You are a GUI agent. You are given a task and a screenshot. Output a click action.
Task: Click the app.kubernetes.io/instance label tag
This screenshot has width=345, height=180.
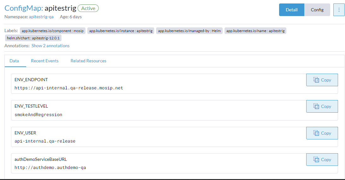point(121,31)
